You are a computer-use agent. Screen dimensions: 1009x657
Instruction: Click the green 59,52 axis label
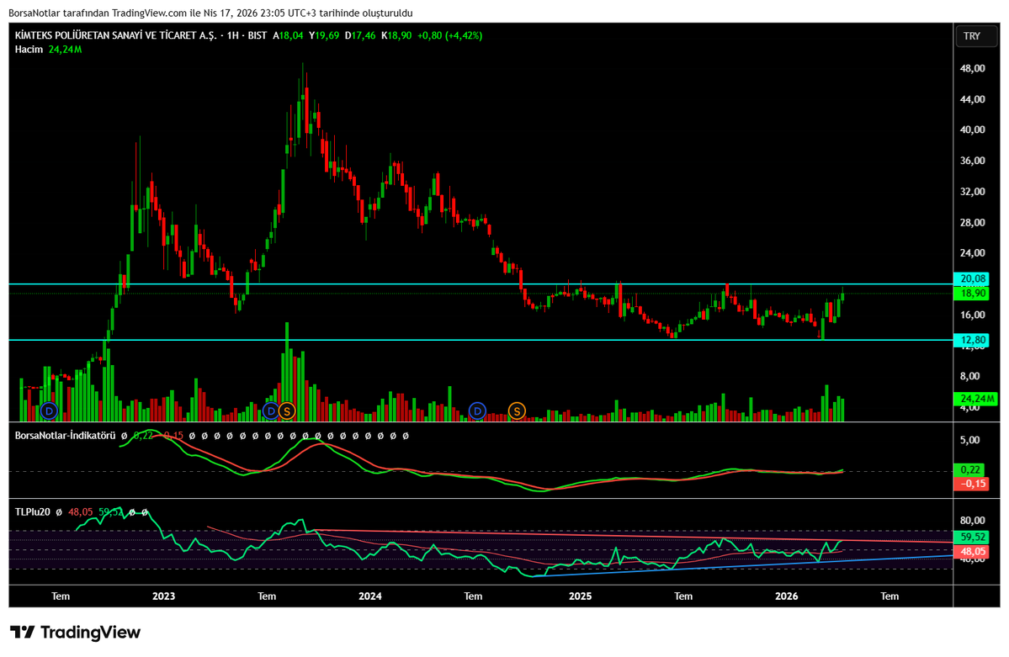click(972, 537)
